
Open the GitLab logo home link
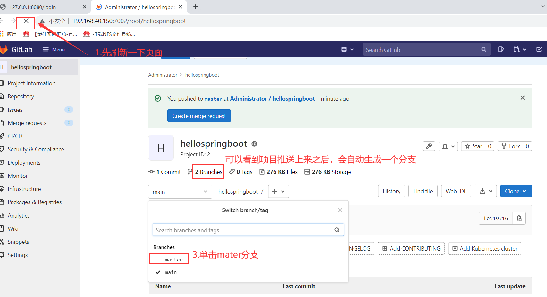click(17, 49)
